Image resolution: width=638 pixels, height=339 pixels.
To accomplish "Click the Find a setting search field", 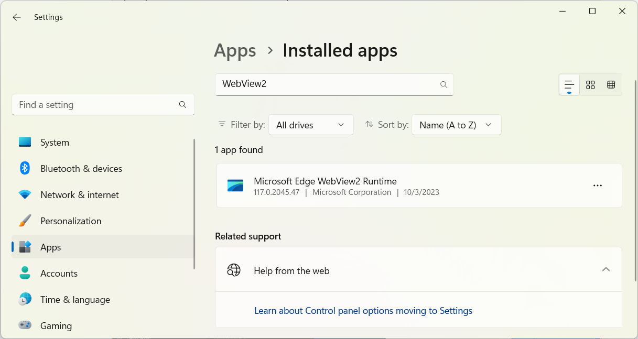I will click(97, 105).
